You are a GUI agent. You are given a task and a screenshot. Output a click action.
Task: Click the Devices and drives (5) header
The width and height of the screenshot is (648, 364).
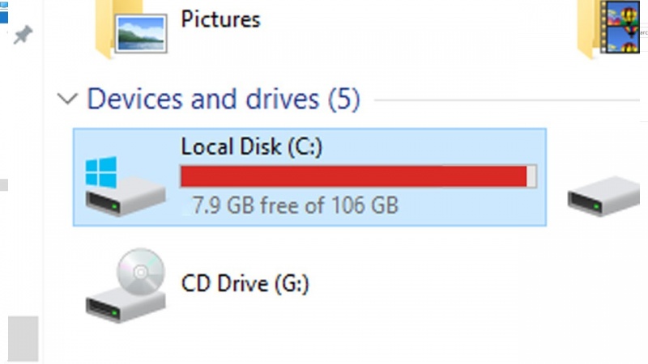tap(223, 99)
